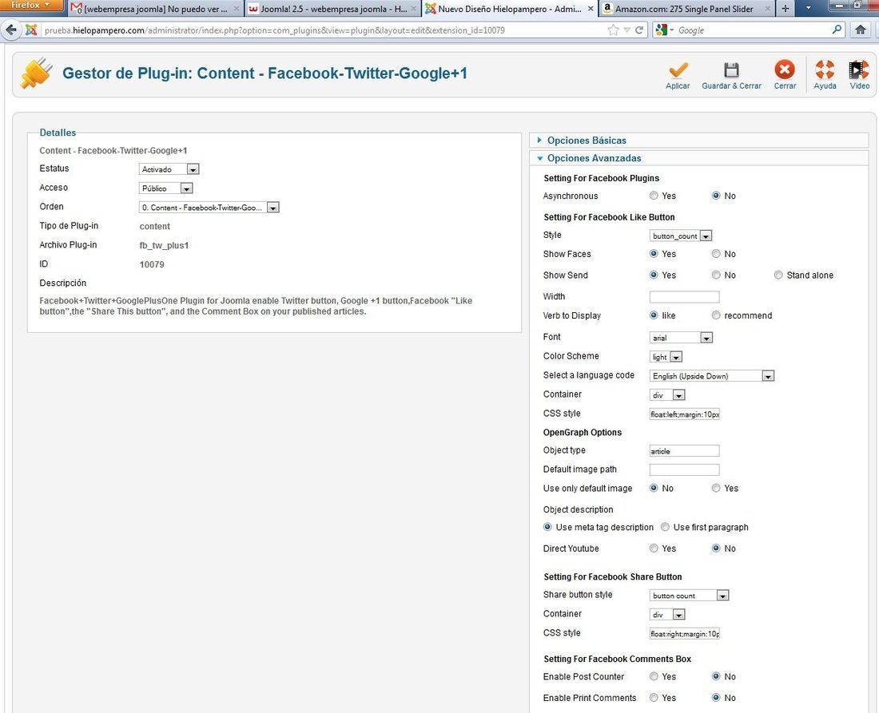Open the Ayuda lifebuoy icon
Image resolution: width=879 pixels, height=713 pixels.
(x=825, y=70)
